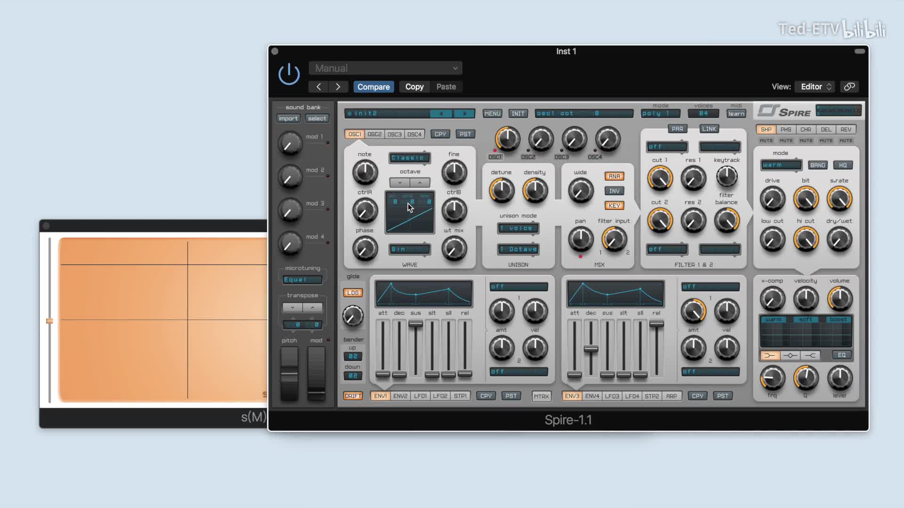
Task: Open the Classic oscillator mode selector
Action: click(409, 158)
